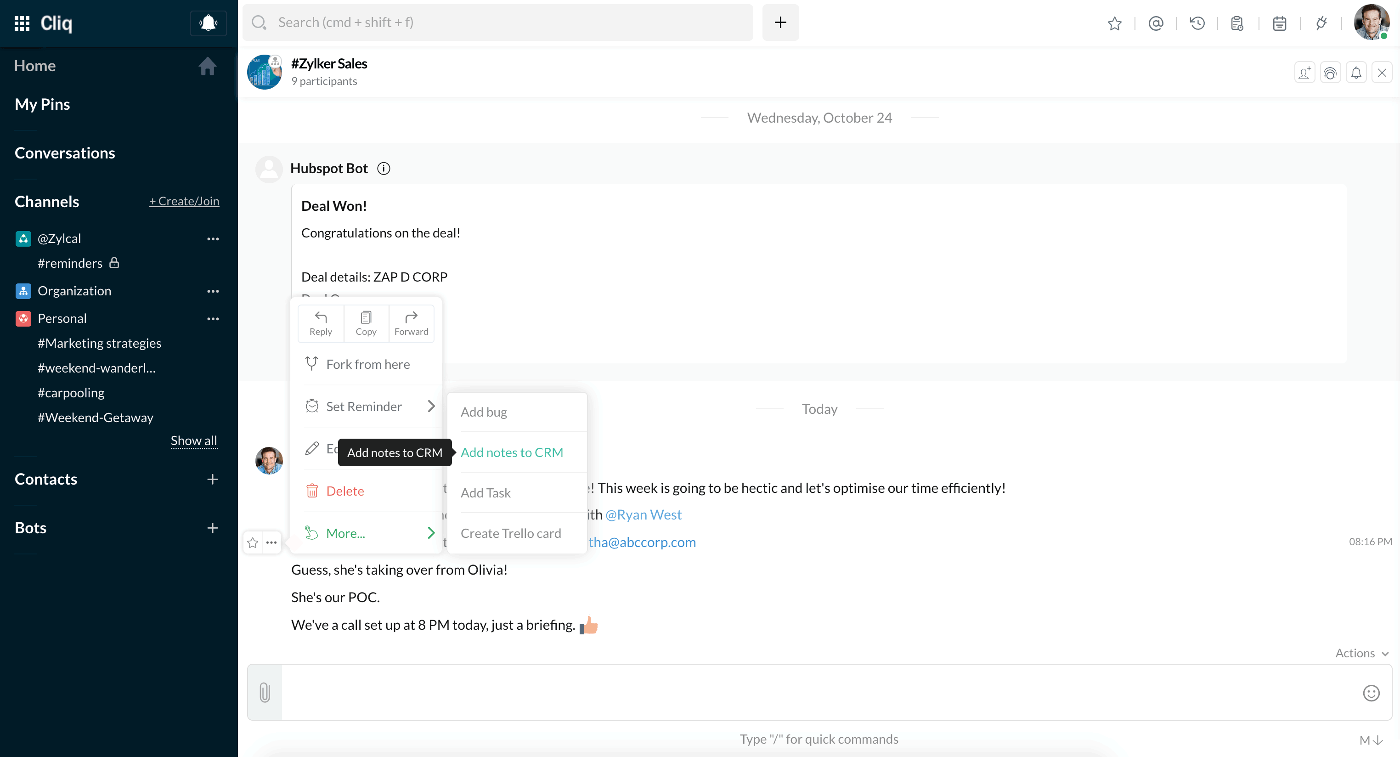
Task: Select Create Trello card
Action: pos(517,533)
